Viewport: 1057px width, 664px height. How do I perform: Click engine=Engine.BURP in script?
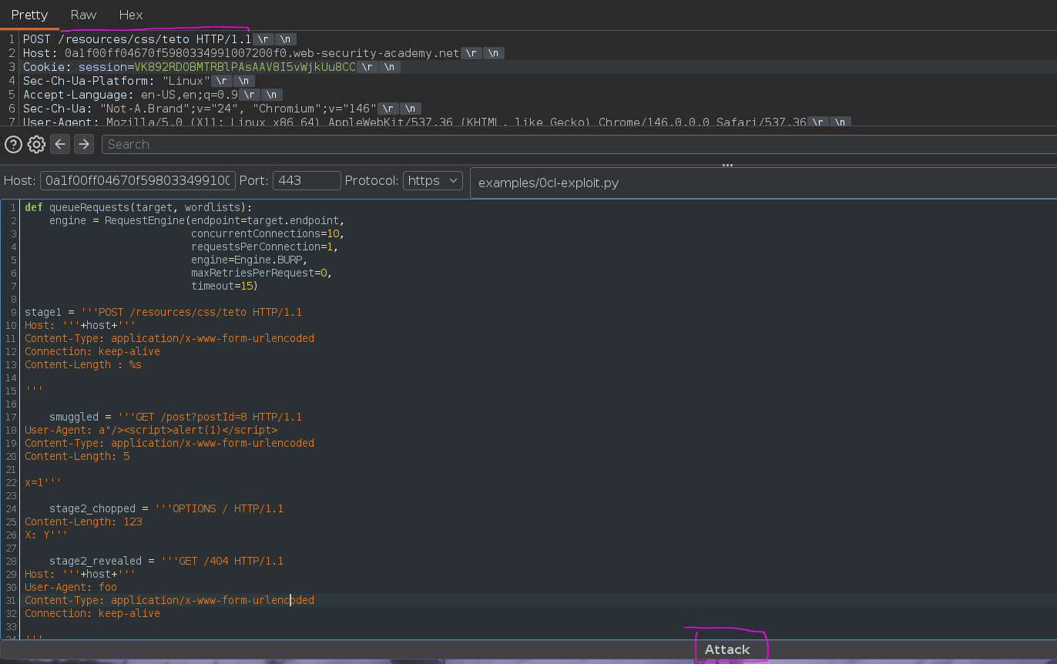(250, 260)
